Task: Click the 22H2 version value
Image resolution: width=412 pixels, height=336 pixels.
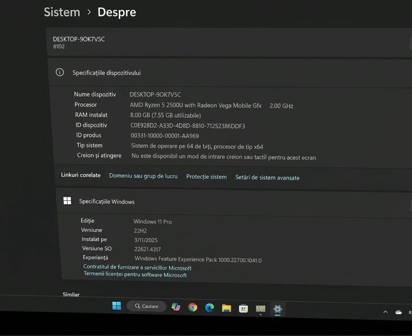Action: tap(140, 231)
